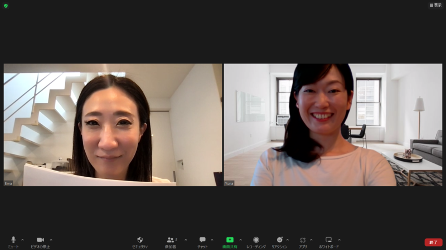Image resolution: width=446 pixels, height=250 pixels.
Task: Select Yuna's video tile
Action: (333, 124)
